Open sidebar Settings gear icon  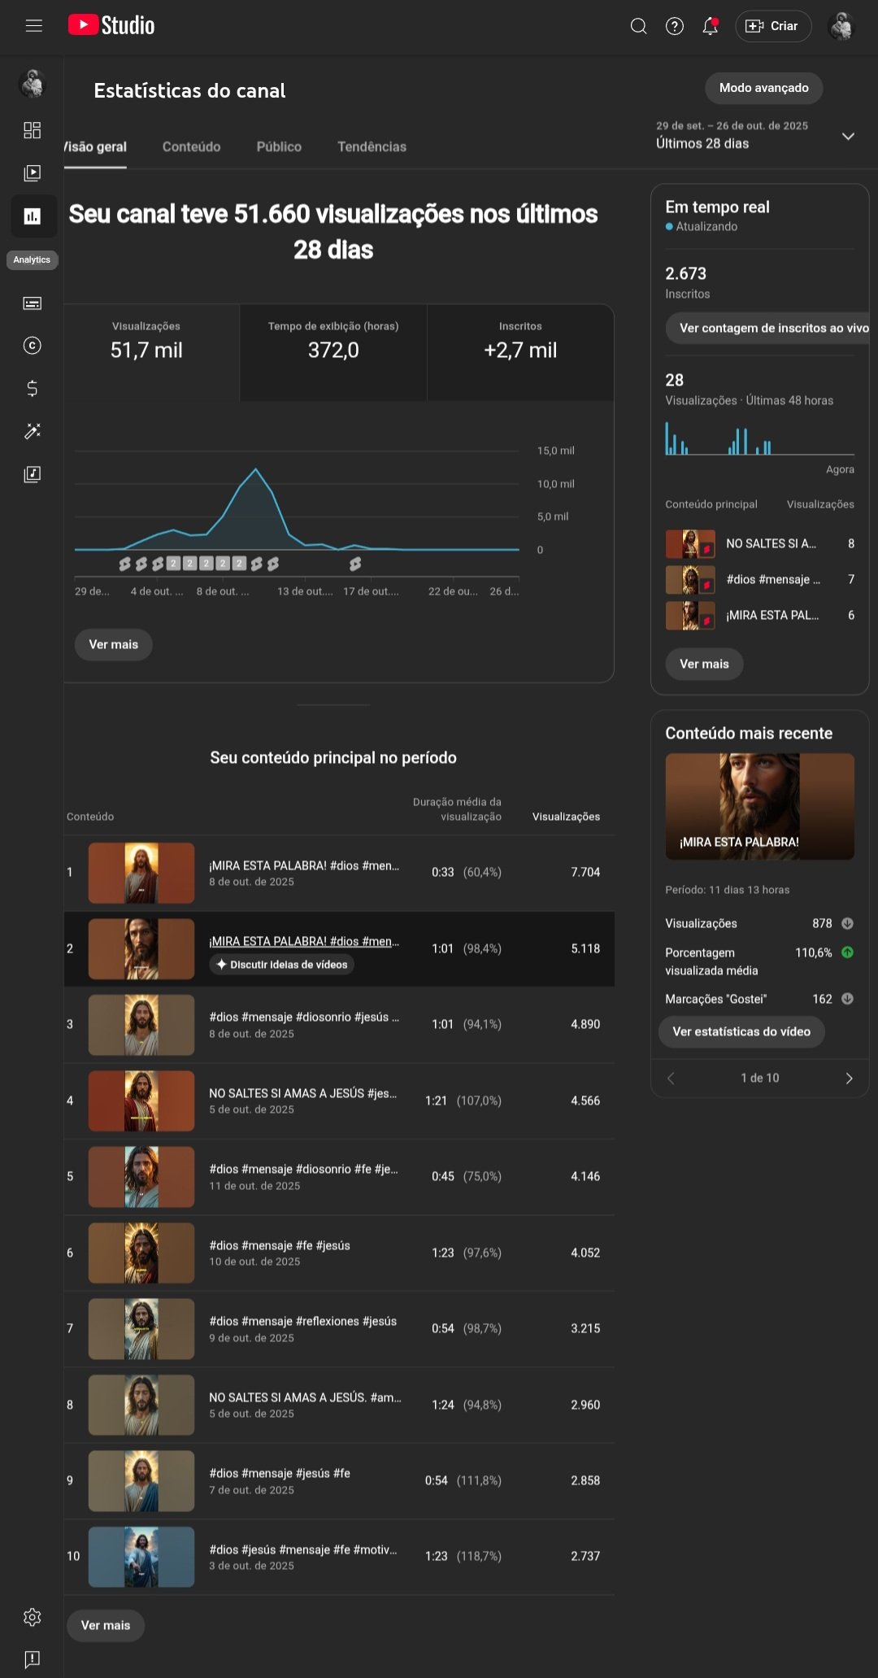[33, 1617]
